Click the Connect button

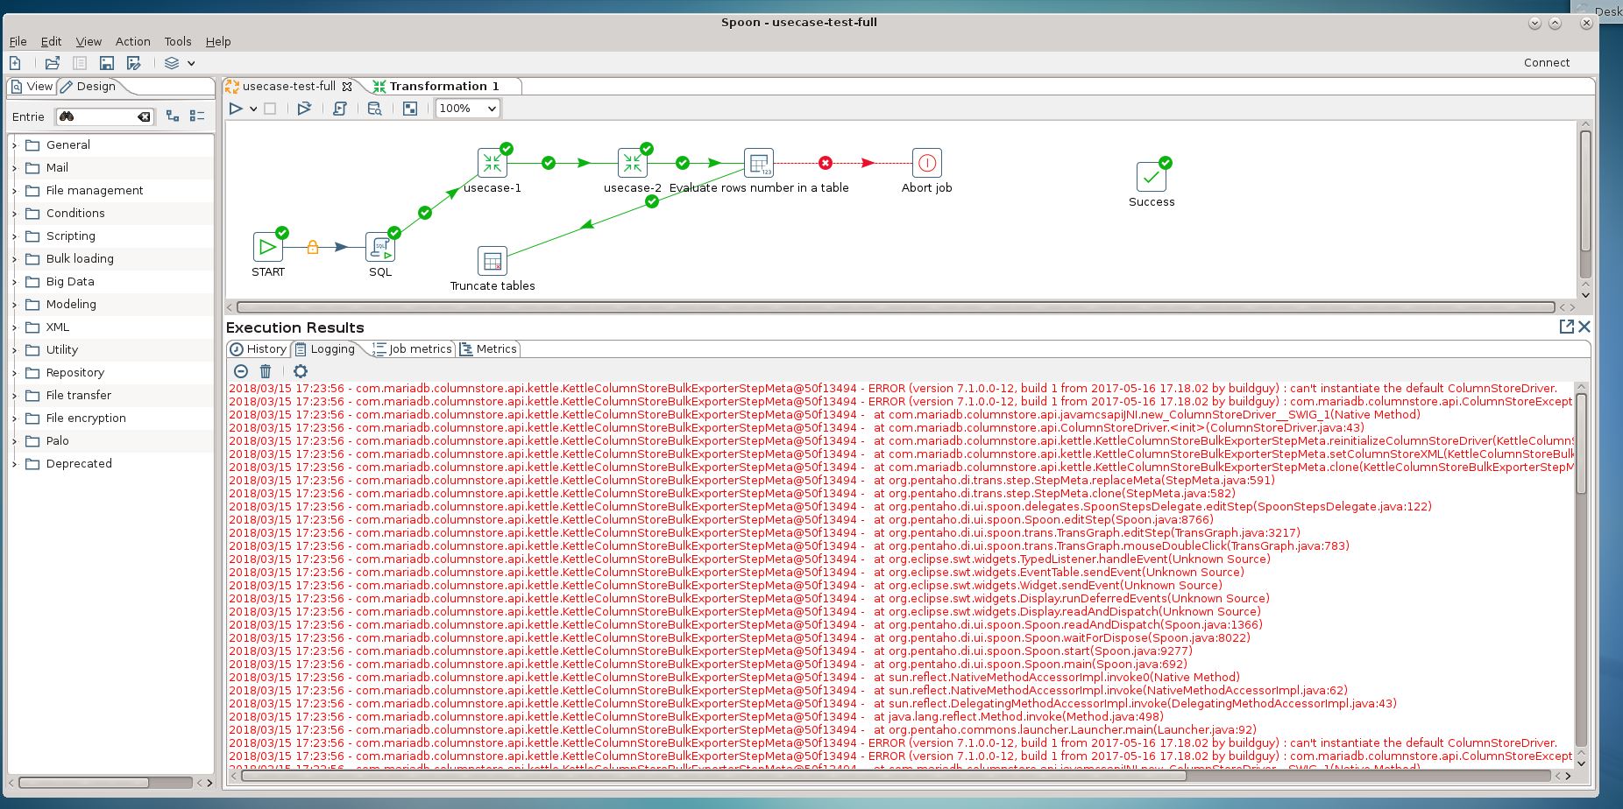(x=1546, y=62)
